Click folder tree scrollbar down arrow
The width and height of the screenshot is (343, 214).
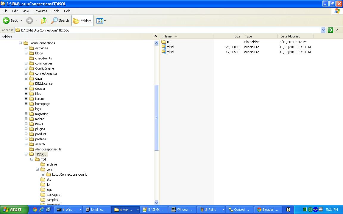pyautogui.click(x=156, y=202)
